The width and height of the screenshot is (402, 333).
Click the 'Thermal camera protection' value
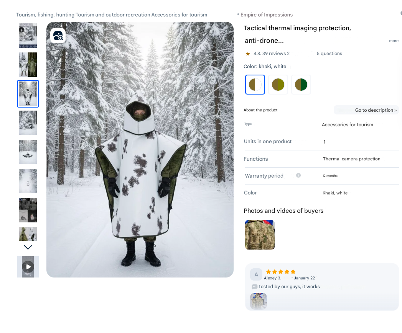coord(351,159)
